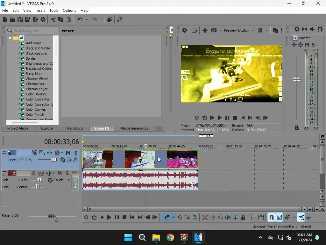The height and width of the screenshot is (245, 326).
Task: Open Track FX dropdown arrow on video track 1
Action: (x=62, y=153)
